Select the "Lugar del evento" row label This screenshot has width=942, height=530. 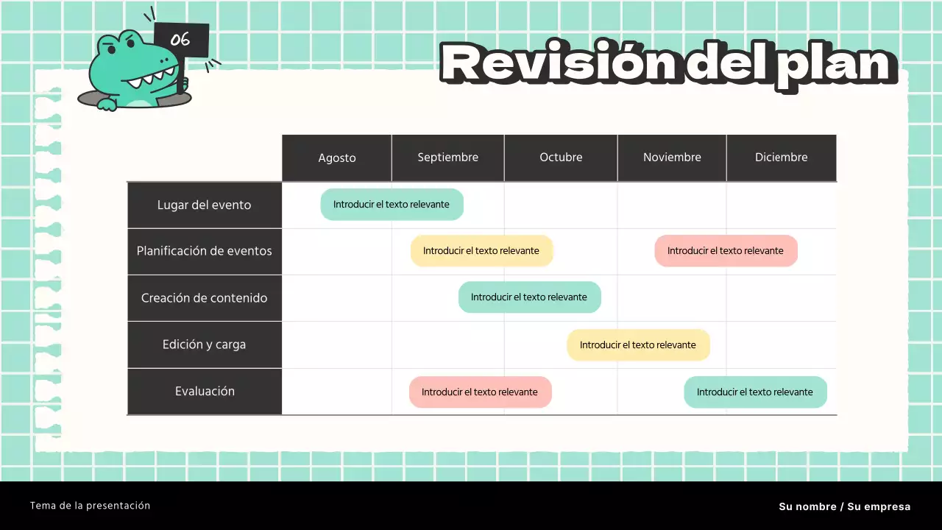tap(204, 205)
